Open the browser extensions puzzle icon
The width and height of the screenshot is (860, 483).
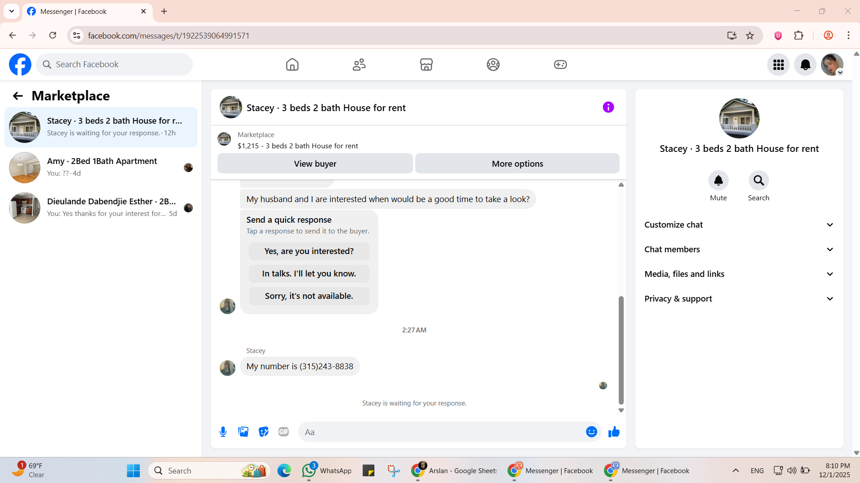(x=799, y=35)
